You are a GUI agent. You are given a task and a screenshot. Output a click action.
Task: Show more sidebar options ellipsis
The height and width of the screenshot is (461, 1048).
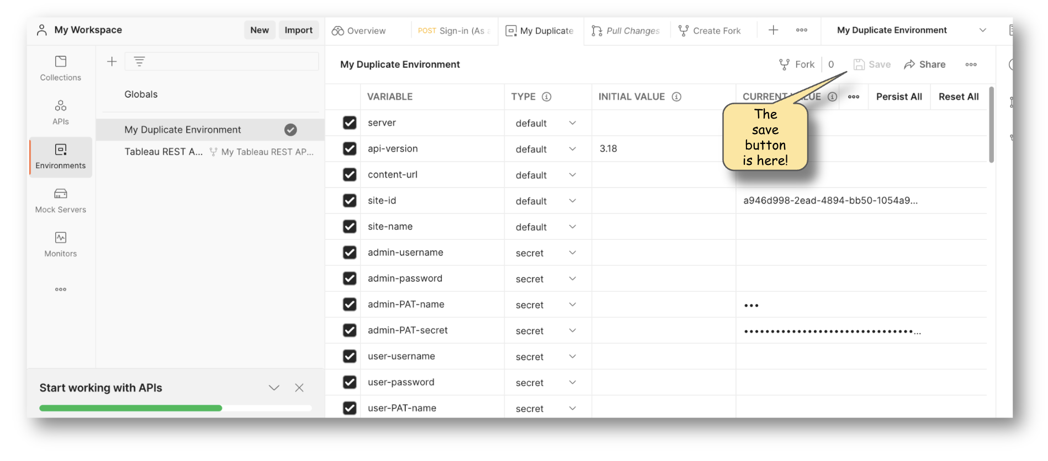click(x=60, y=289)
